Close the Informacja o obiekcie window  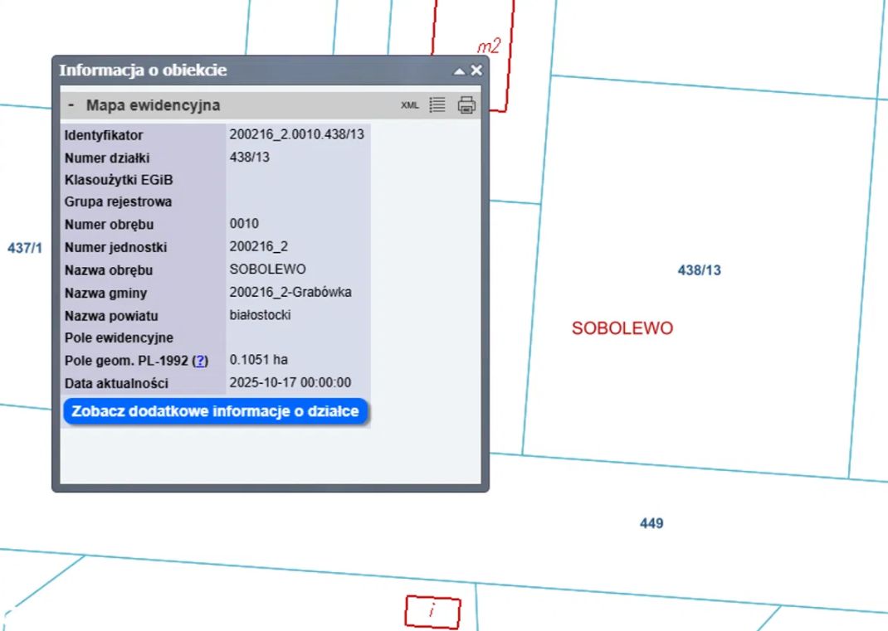coord(476,70)
